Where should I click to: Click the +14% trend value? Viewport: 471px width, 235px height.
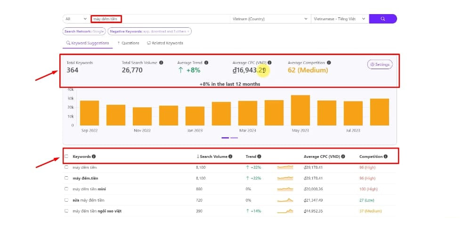point(253,211)
